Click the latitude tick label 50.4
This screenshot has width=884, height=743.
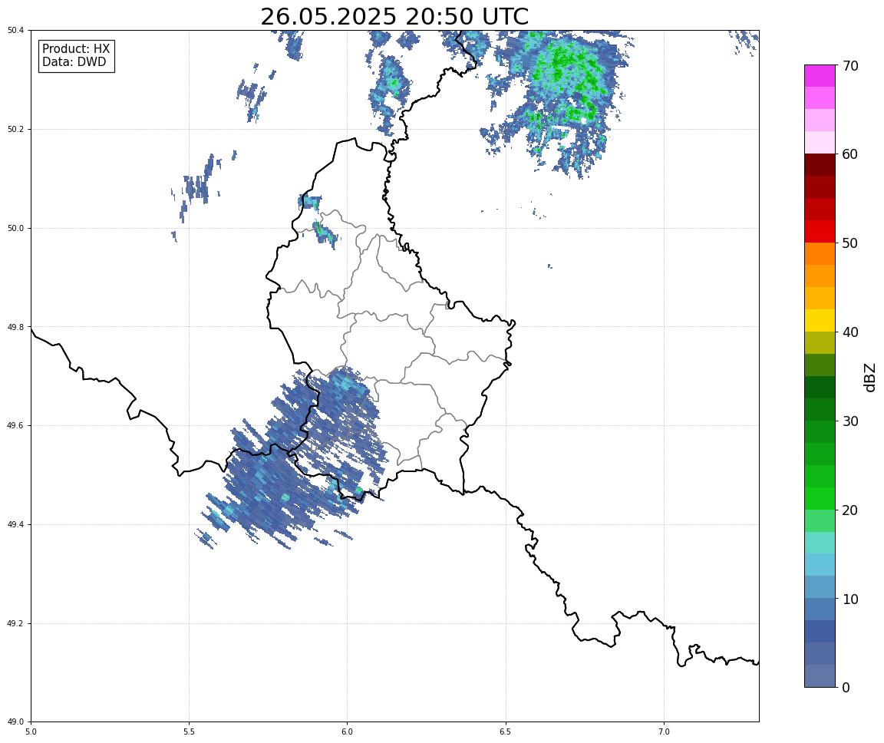15,31
